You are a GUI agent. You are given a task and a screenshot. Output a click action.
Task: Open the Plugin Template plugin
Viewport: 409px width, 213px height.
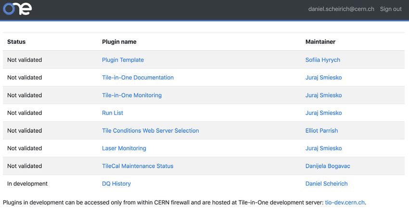point(123,60)
